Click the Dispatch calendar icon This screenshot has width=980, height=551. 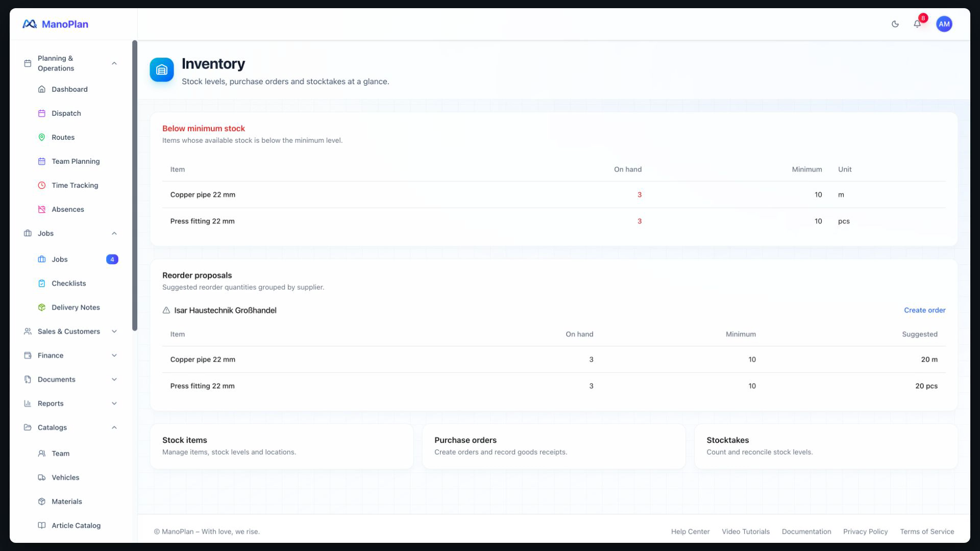42,113
